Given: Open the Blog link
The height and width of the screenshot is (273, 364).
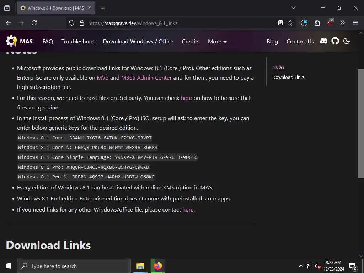Looking at the screenshot, I should pos(272,42).
